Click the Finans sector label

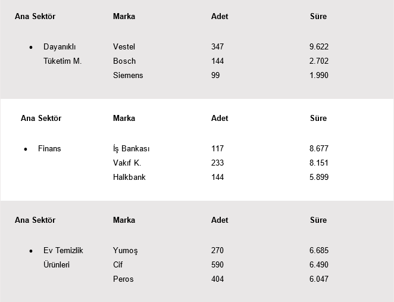pos(49,148)
